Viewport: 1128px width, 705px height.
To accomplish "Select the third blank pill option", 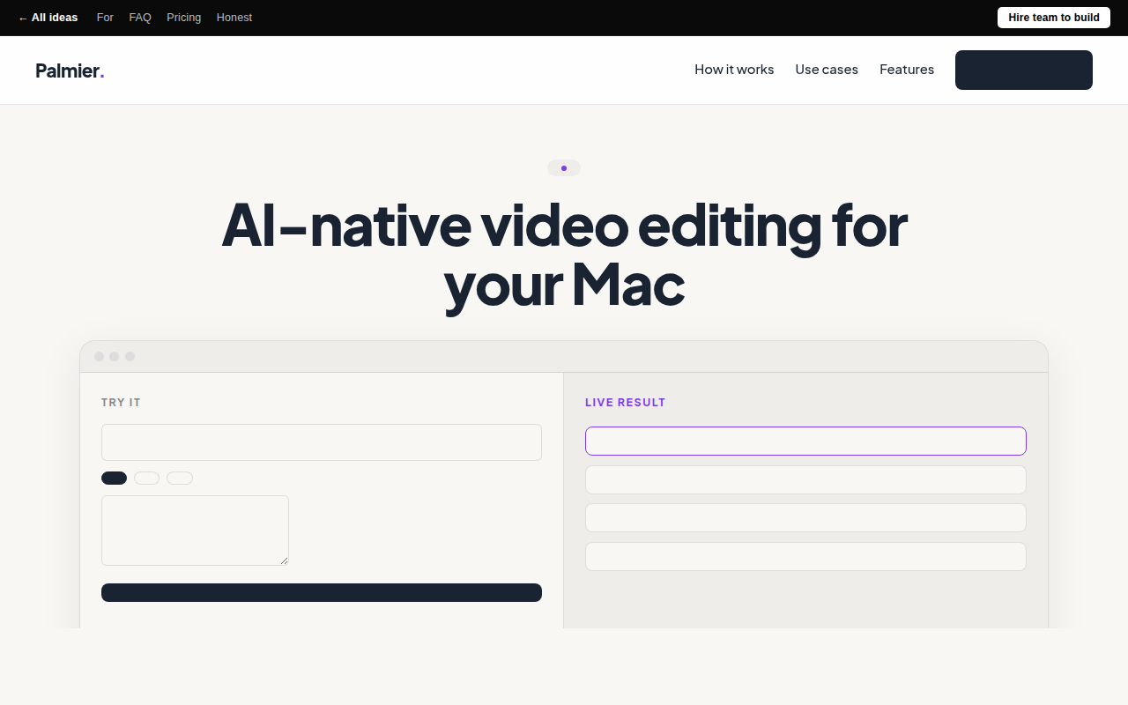I will pos(180,478).
